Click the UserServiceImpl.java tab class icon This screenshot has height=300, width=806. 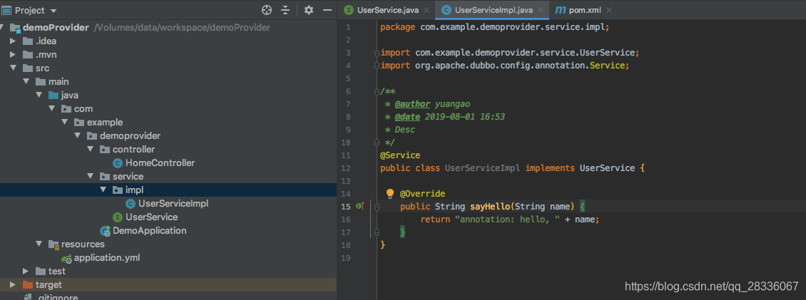[447, 10]
